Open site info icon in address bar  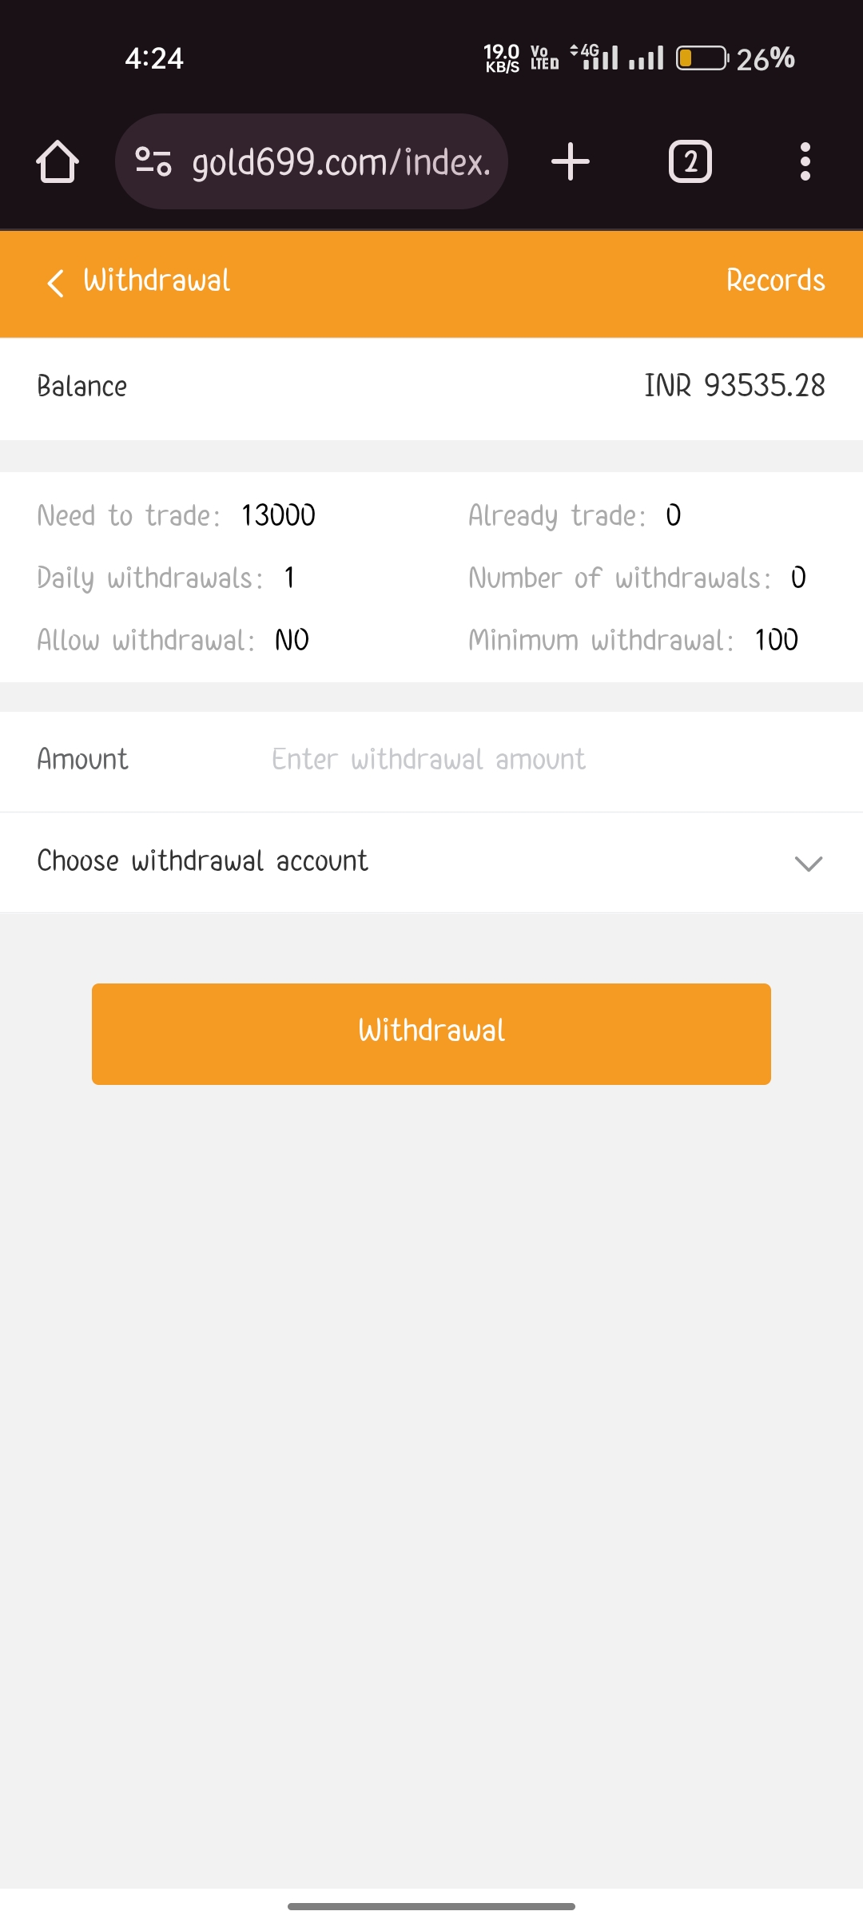coord(153,161)
